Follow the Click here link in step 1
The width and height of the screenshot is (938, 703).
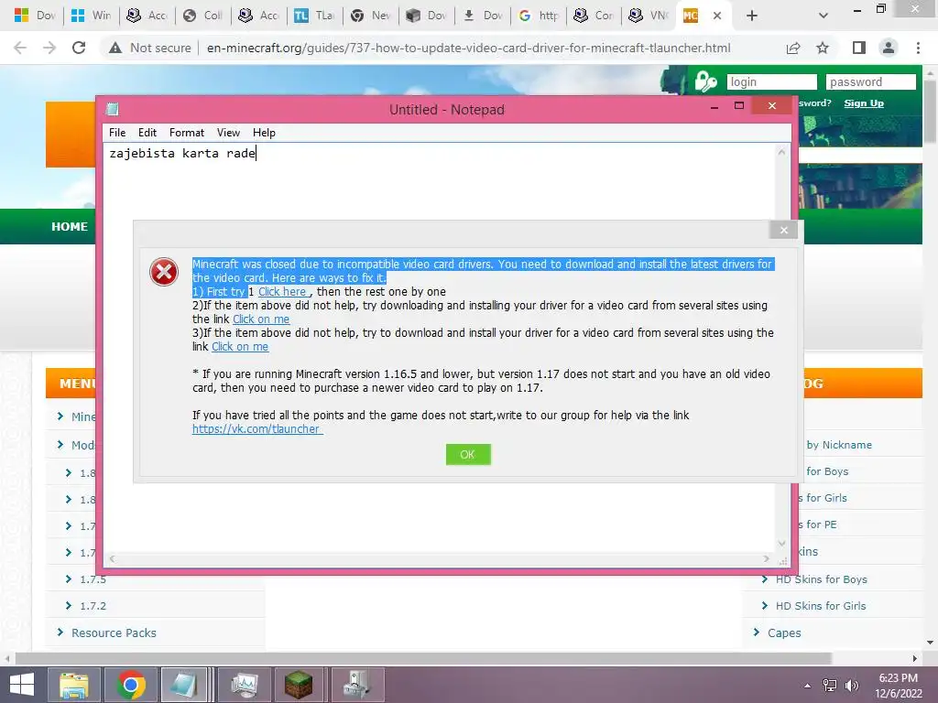pos(284,292)
